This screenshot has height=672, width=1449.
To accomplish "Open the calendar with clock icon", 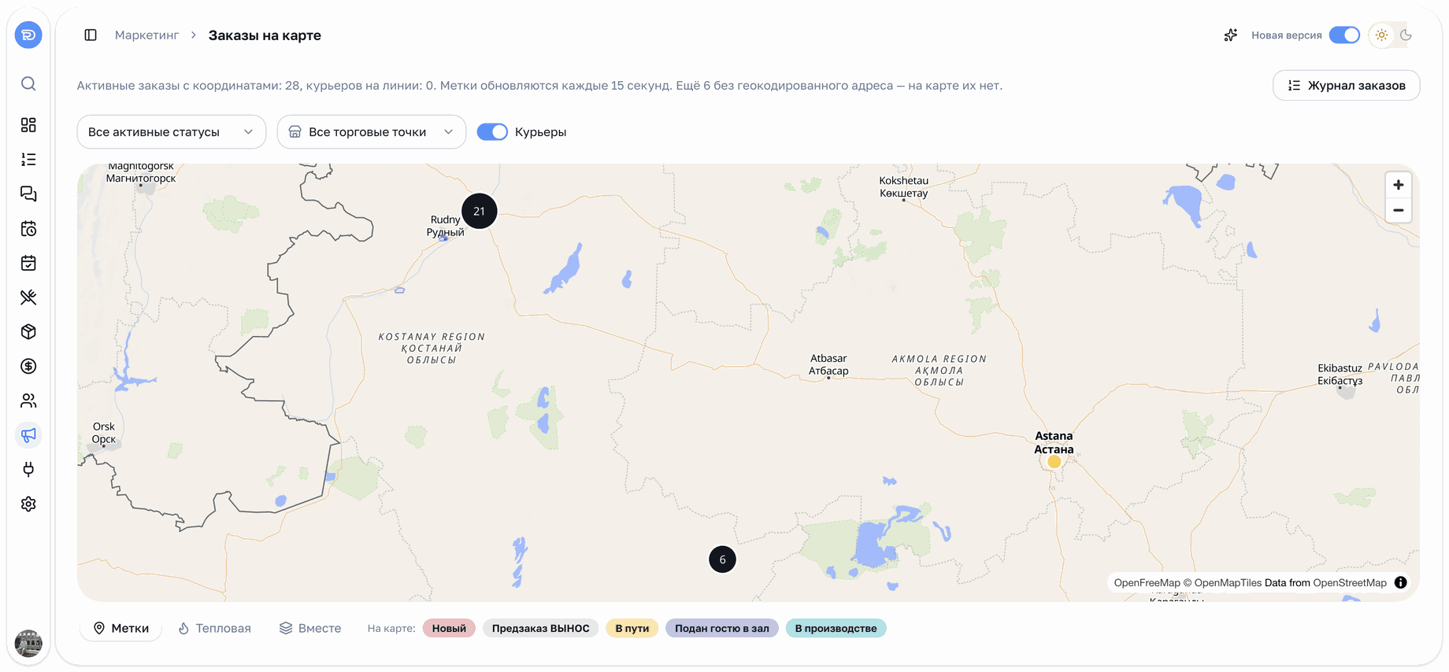I will [x=28, y=229].
